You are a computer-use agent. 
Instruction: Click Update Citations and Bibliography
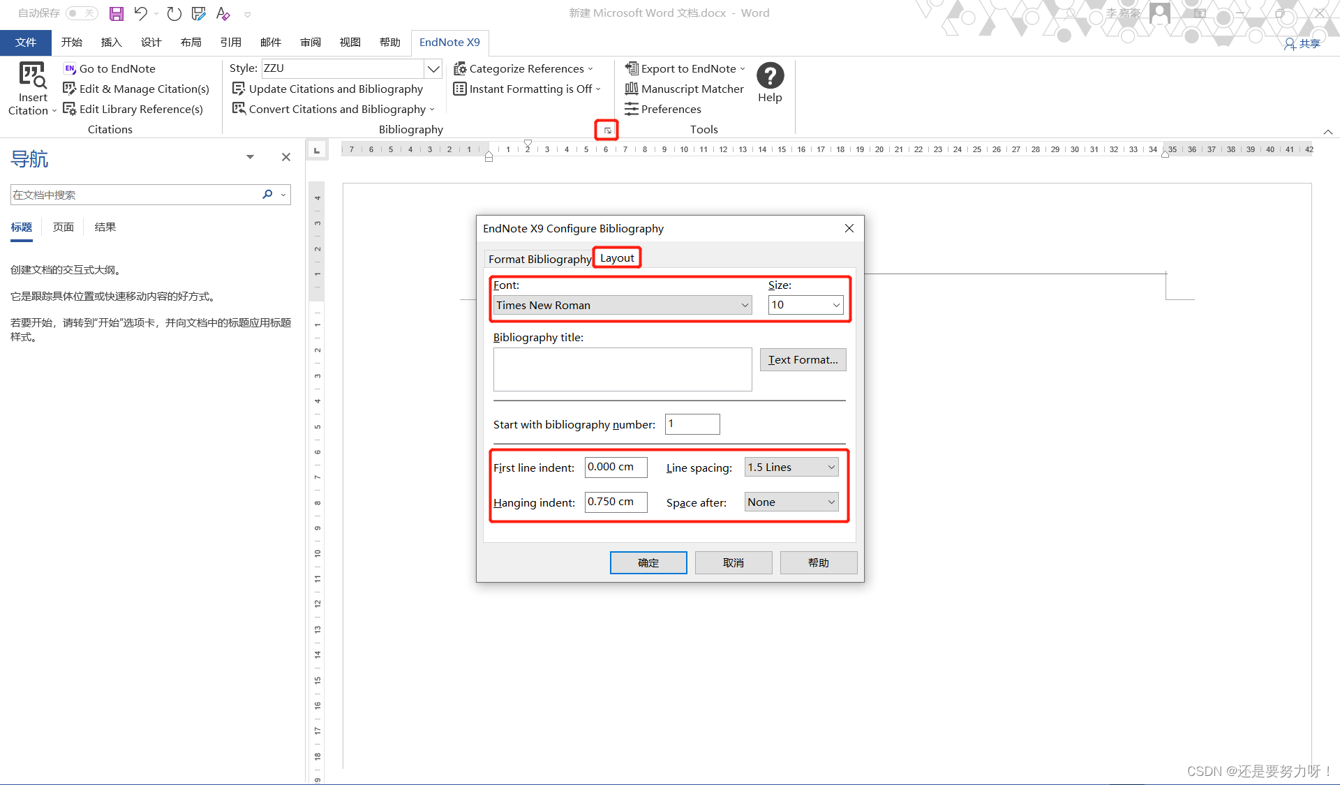tap(335, 89)
